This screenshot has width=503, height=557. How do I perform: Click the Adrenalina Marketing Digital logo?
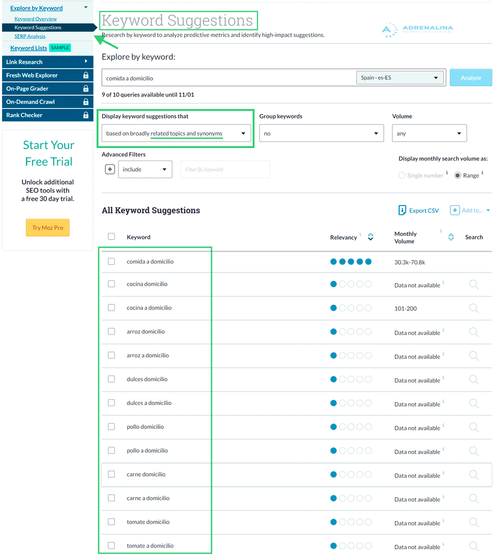pos(417,29)
